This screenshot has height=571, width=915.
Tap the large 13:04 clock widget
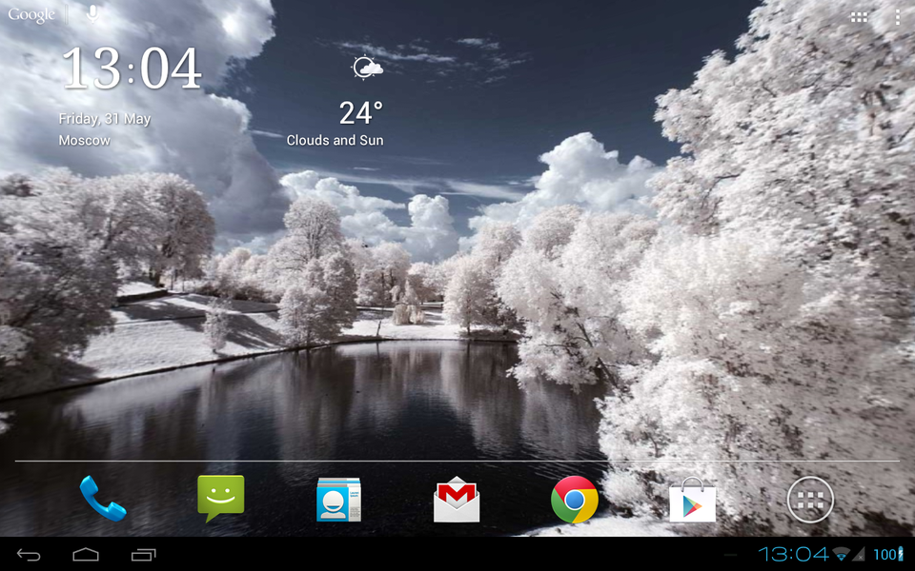coord(132,69)
